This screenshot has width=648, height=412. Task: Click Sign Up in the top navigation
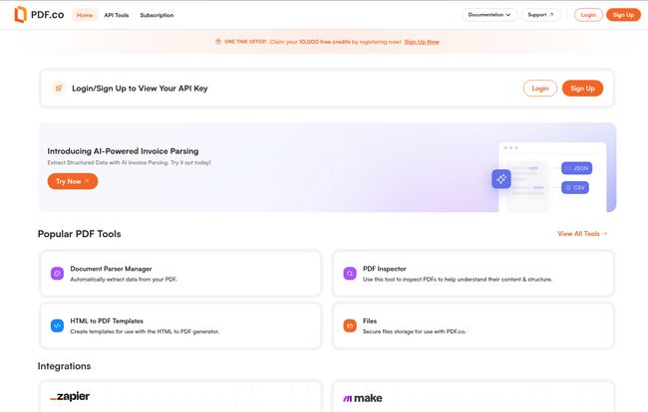coord(623,15)
